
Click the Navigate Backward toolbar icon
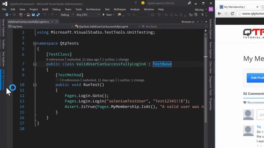[x=7, y=15]
